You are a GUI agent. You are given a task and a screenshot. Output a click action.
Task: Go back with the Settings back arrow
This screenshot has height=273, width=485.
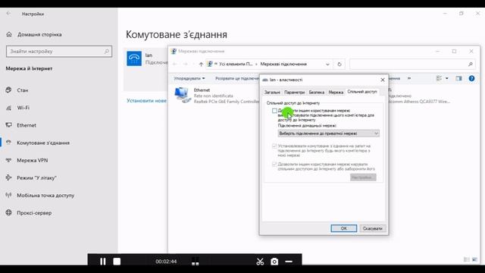pyautogui.click(x=8, y=14)
